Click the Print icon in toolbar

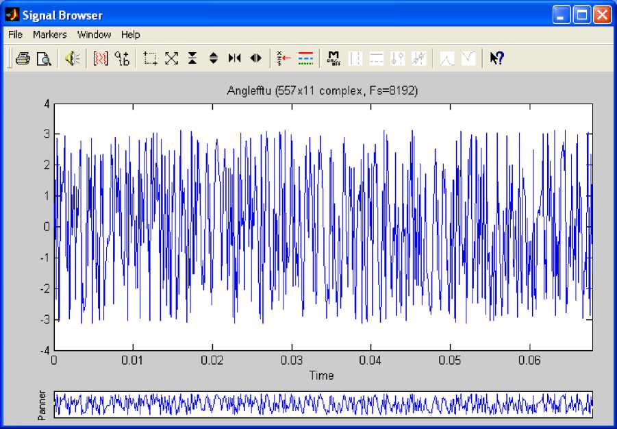(23, 59)
